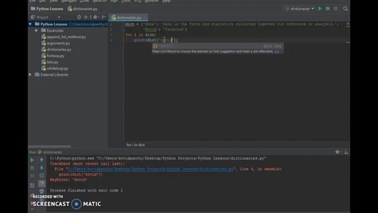The width and height of the screenshot is (378, 213).
Task: Open Run panel gear settings
Action: point(338,152)
